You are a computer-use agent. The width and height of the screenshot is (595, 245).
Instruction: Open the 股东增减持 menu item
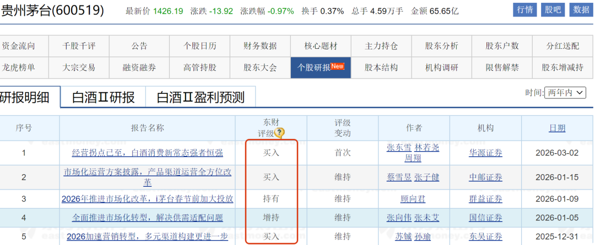562,68
